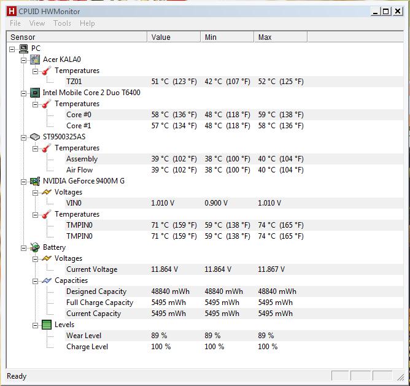This screenshot has width=410, height=386.
Task: Select the Air Flow row
Action: [234, 170]
